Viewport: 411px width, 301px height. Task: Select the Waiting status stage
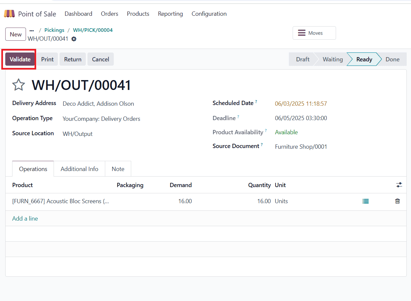(332, 59)
